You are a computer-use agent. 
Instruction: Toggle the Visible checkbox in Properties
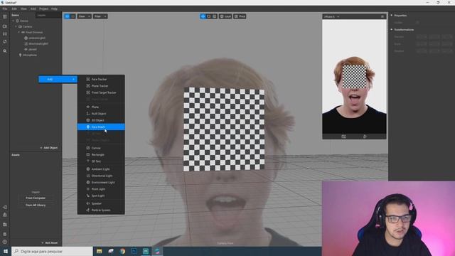pyautogui.click(x=417, y=22)
